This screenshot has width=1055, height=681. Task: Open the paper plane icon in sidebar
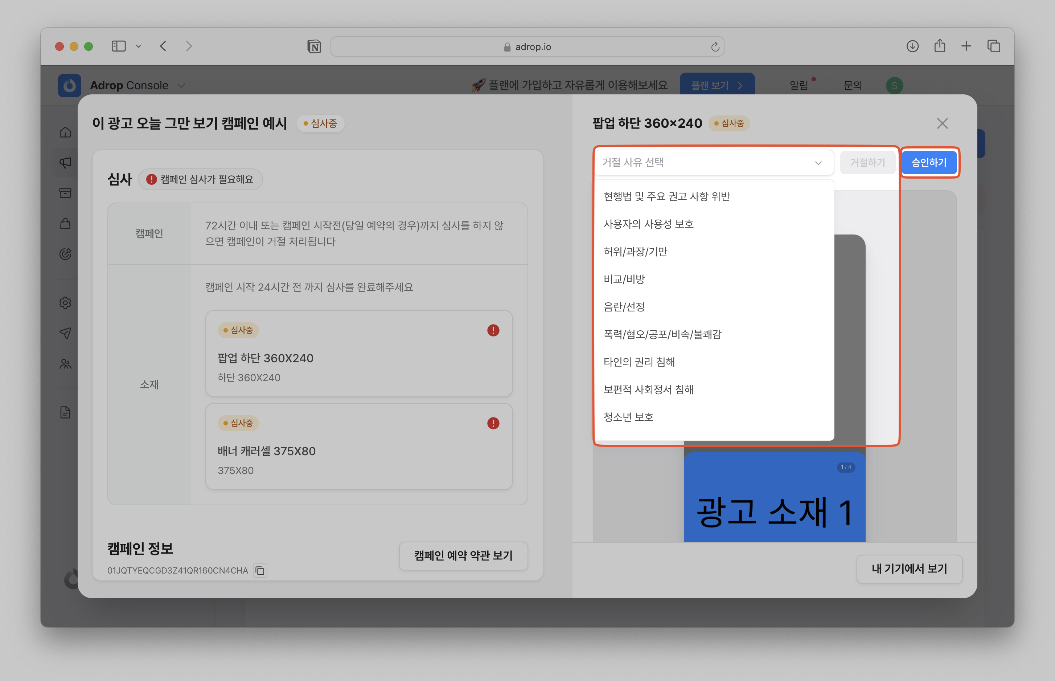[65, 333]
